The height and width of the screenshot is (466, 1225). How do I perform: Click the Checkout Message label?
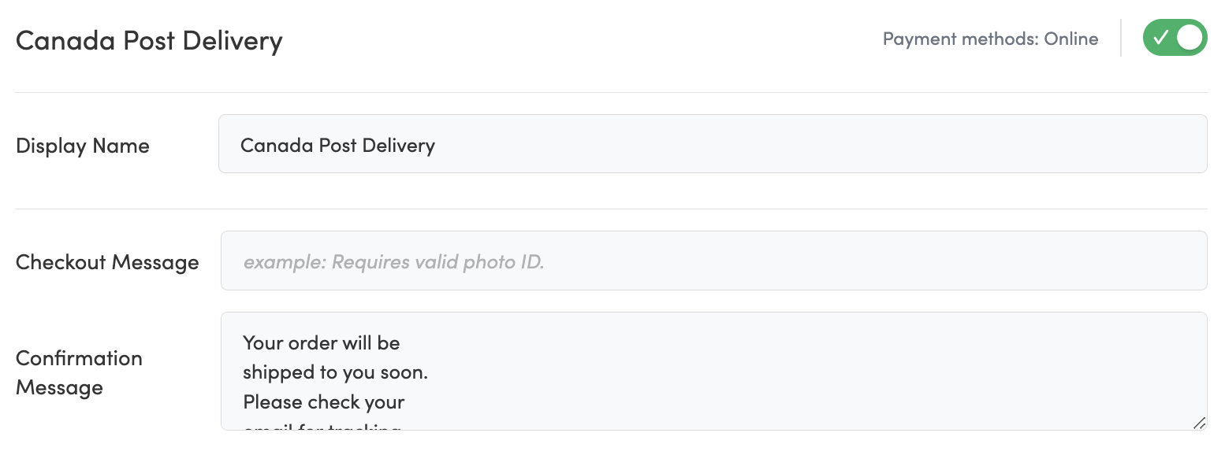(x=107, y=262)
